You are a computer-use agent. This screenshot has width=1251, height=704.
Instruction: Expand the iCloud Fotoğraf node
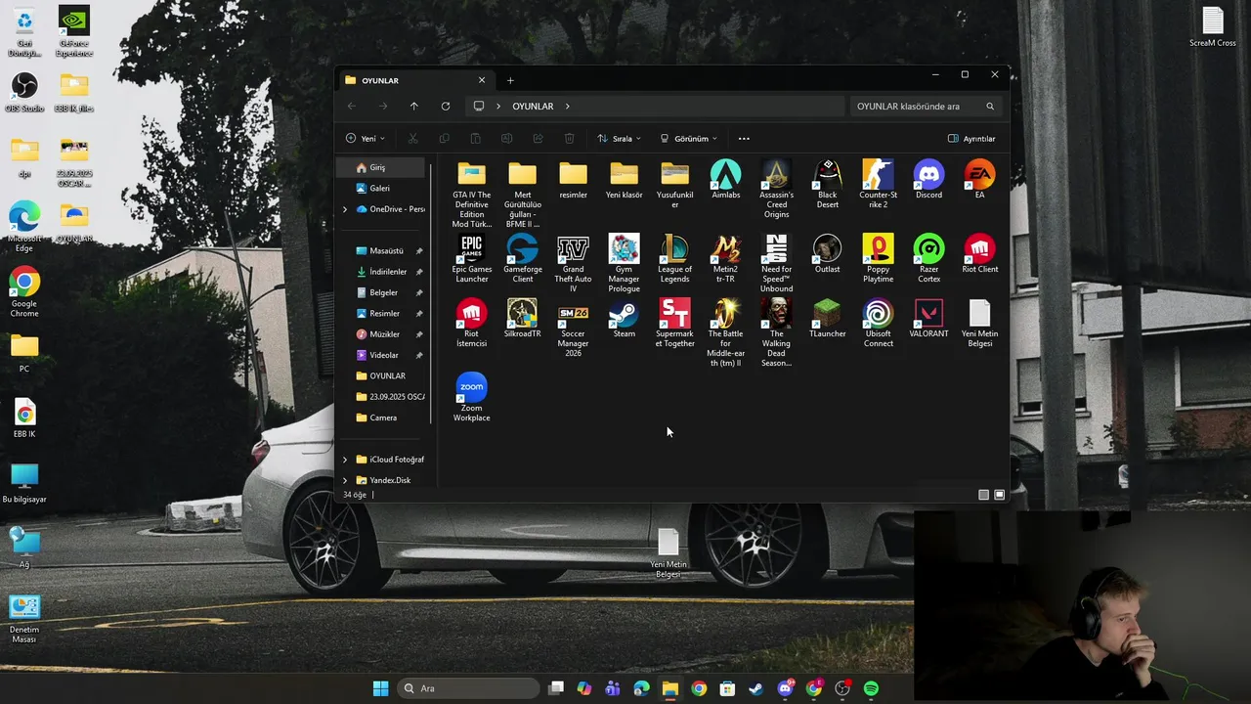[x=344, y=460]
